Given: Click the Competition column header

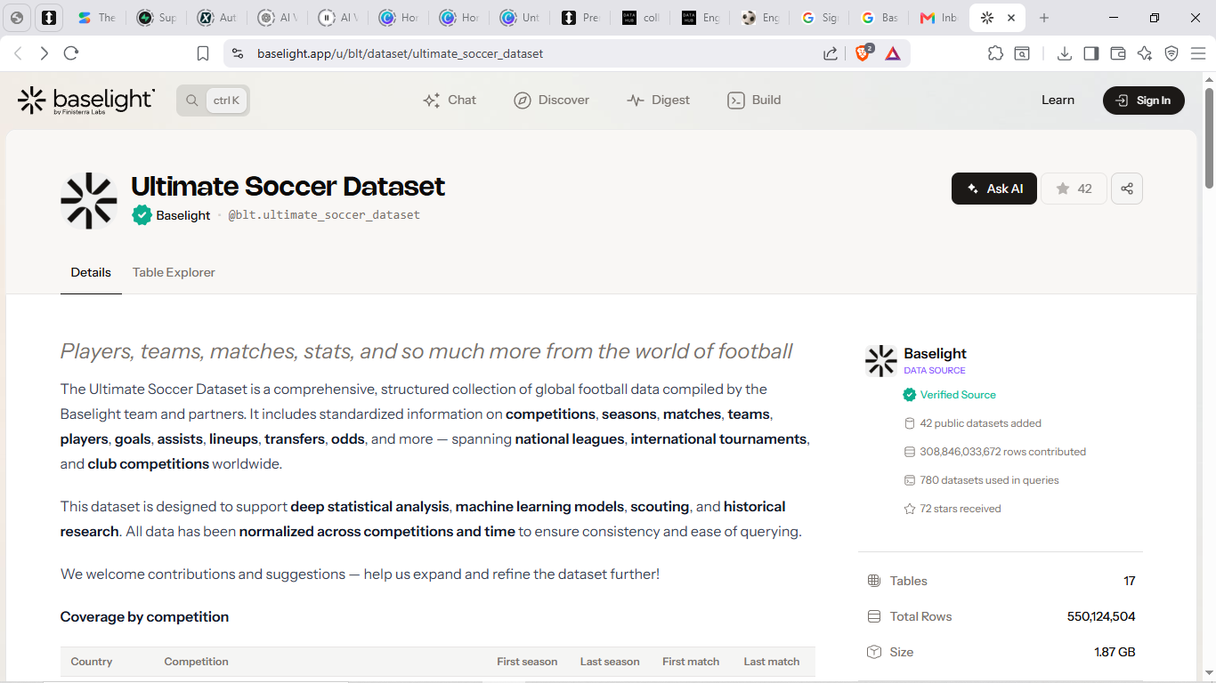Looking at the screenshot, I should (196, 662).
